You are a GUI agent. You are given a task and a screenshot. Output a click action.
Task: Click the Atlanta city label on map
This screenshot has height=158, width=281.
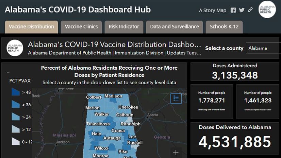coord(153,115)
